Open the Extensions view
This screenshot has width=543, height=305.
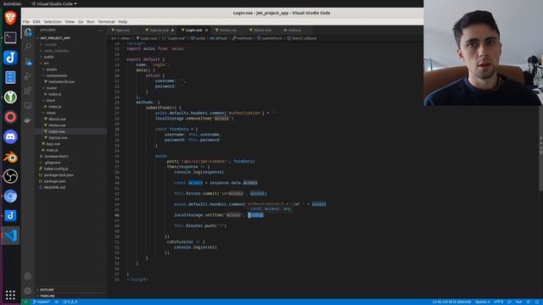click(28, 91)
